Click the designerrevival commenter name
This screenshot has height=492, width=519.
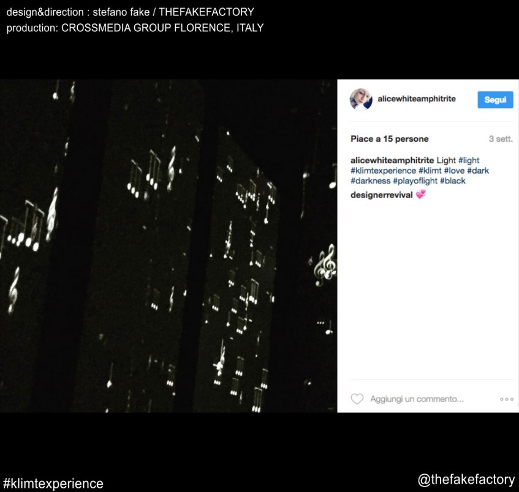tap(381, 195)
